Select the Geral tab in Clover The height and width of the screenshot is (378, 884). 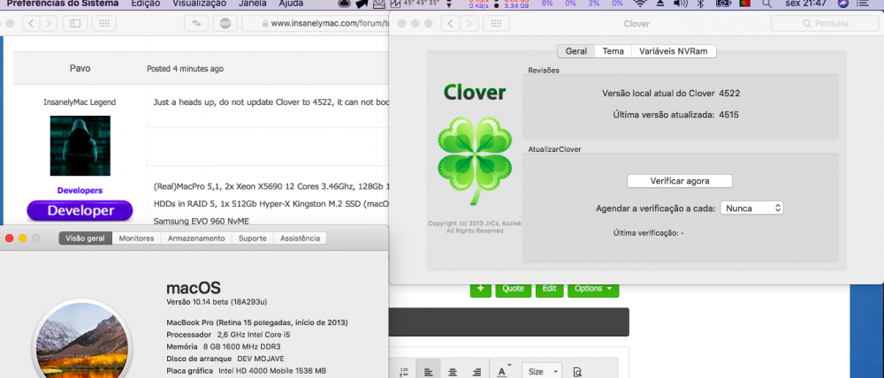coord(576,51)
